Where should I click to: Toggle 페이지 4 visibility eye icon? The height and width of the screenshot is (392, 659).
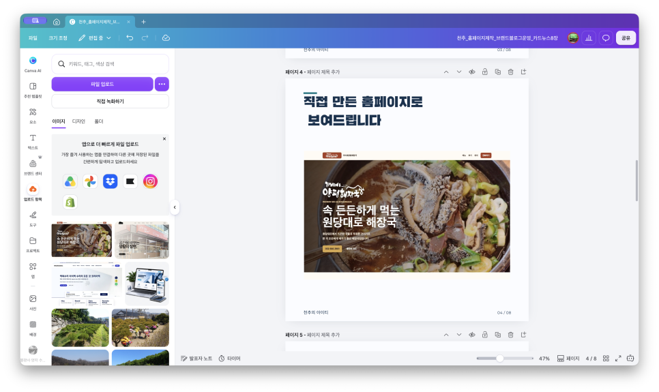[472, 72]
